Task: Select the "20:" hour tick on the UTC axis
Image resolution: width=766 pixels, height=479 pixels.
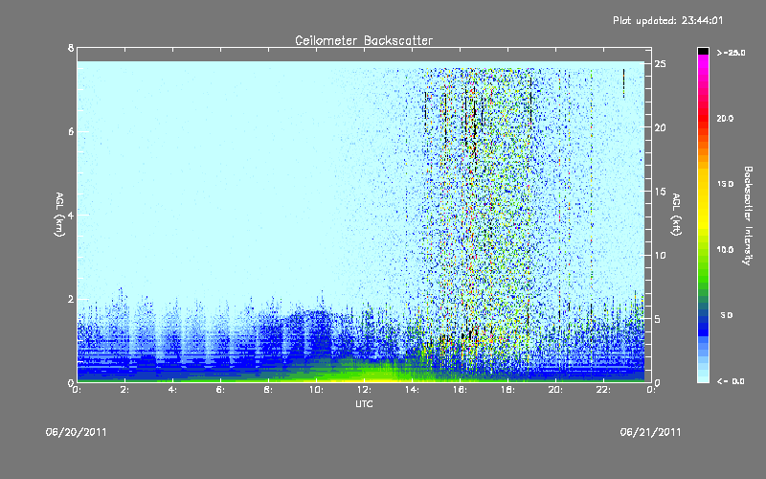Action: [x=555, y=390]
